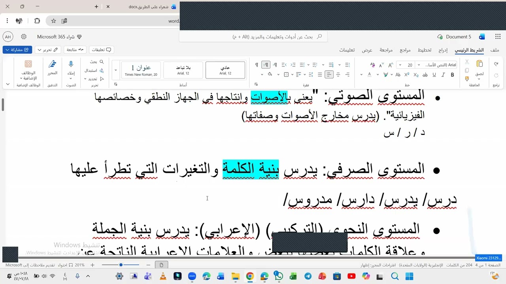Screen dimensions: 506x284
Task: Switch to عرض (View) tab
Action: 367,50
